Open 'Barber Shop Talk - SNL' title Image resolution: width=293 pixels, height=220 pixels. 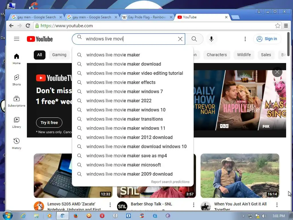pos(151,204)
